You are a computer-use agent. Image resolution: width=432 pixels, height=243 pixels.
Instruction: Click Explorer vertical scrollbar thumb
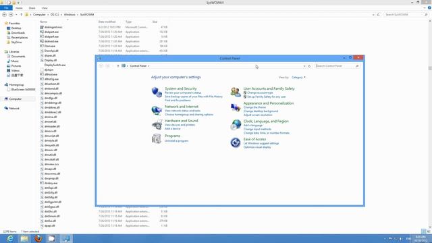click(x=430, y=68)
